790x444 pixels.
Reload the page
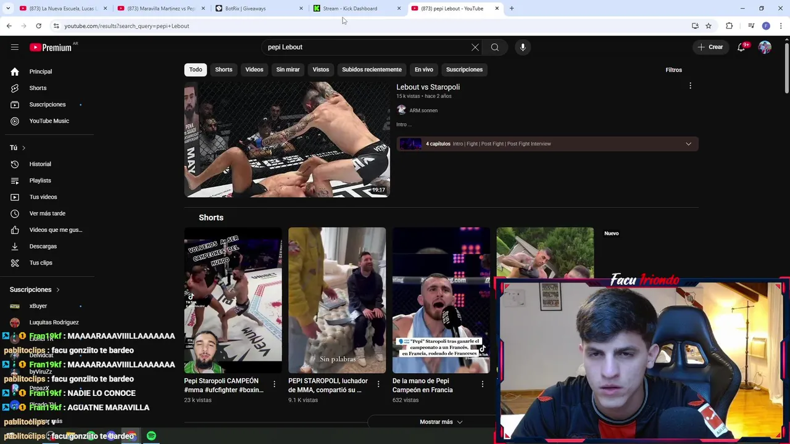tap(38, 26)
